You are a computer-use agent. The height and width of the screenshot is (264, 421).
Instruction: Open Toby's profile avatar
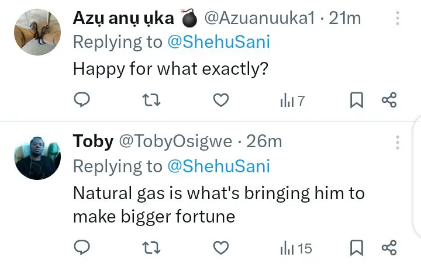tap(37, 157)
